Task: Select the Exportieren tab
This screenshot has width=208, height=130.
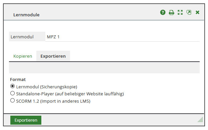Action: [53, 56]
